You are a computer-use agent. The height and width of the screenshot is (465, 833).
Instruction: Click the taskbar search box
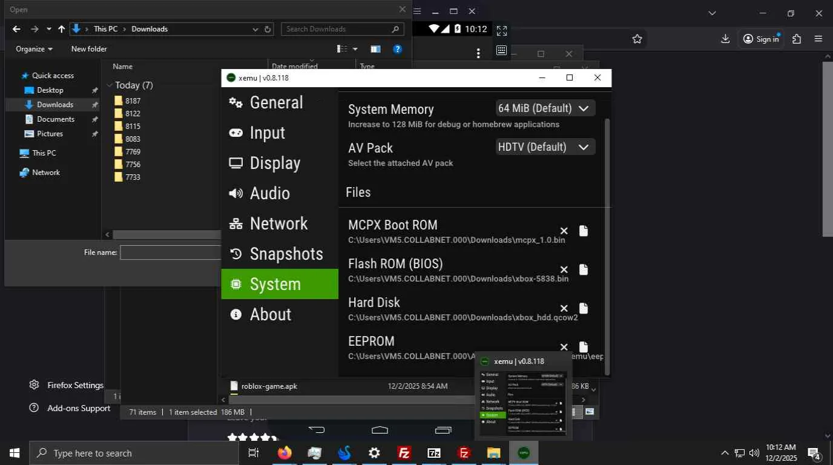pyautogui.click(x=134, y=453)
